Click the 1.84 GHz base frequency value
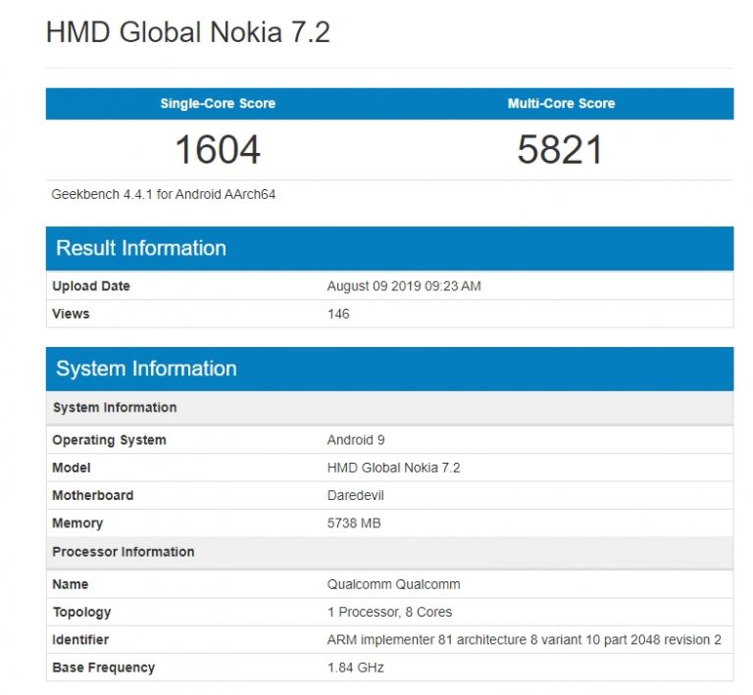753x695 pixels. (355, 668)
